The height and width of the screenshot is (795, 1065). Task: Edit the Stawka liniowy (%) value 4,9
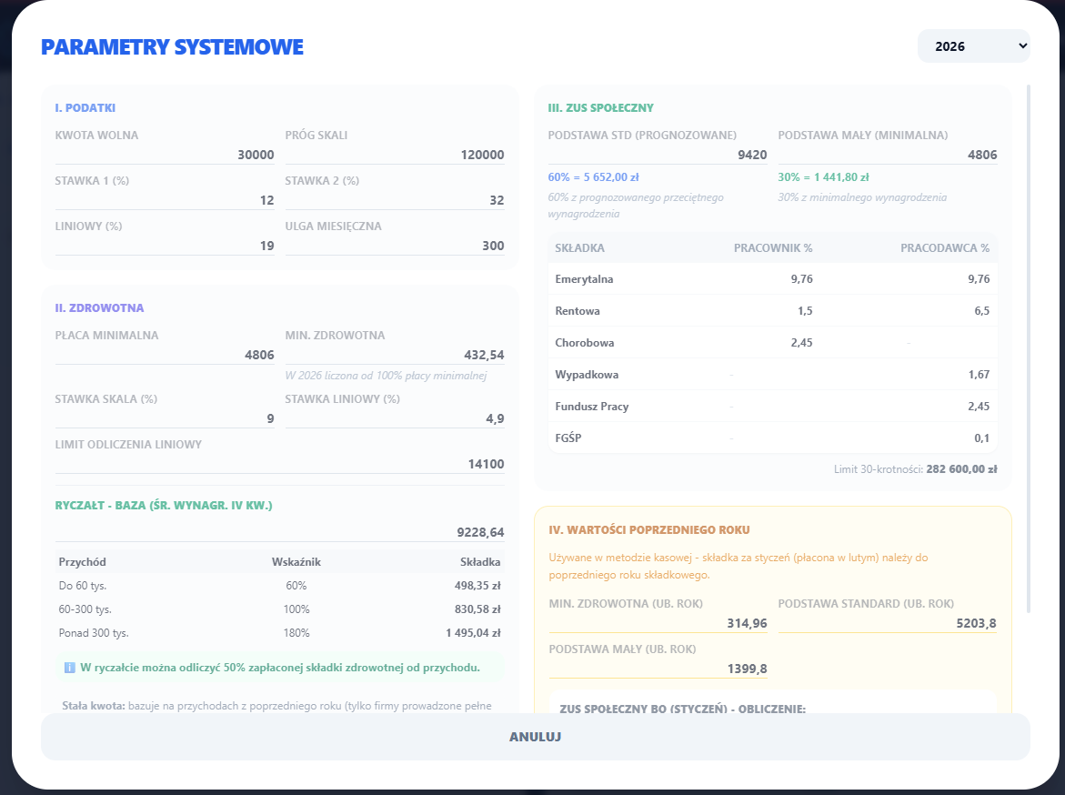click(x=395, y=418)
